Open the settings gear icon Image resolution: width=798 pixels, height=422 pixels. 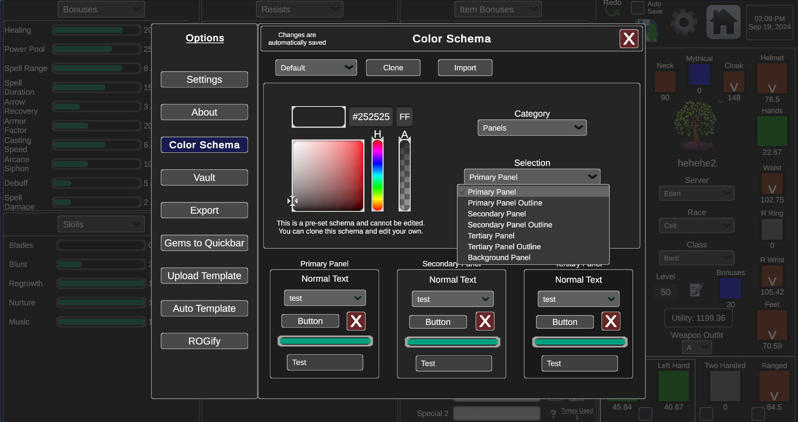tap(683, 23)
